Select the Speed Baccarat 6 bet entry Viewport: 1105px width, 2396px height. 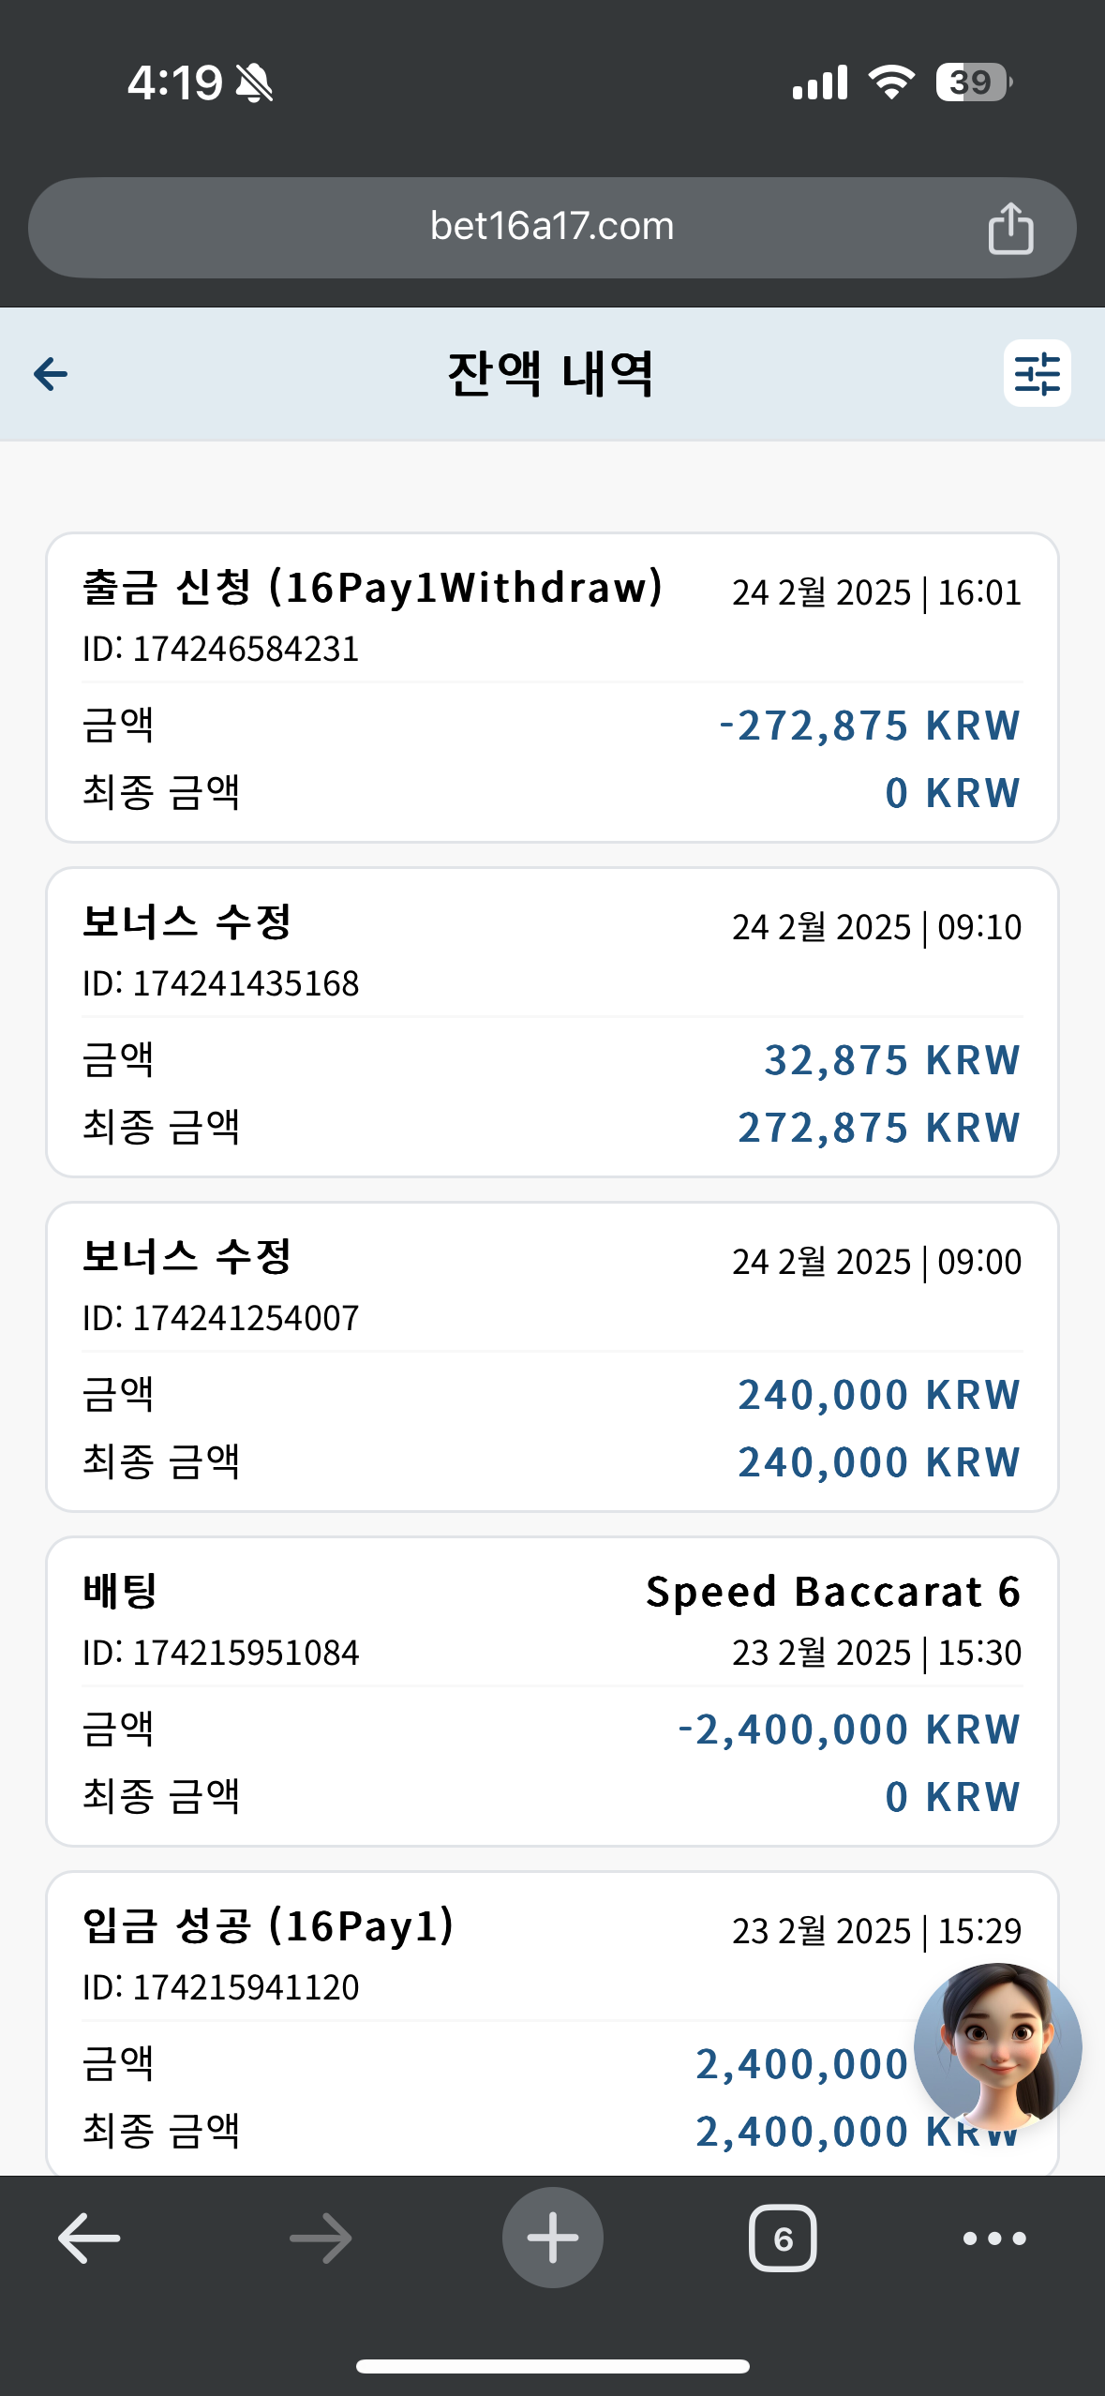click(x=552, y=1691)
